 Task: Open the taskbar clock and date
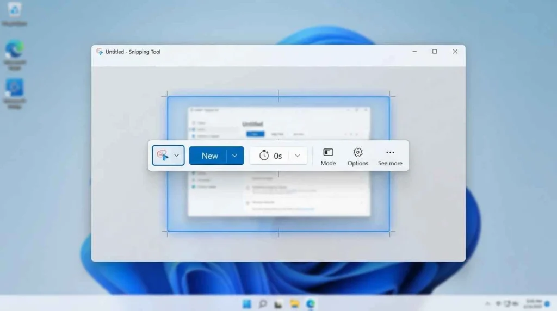pos(533,303)
